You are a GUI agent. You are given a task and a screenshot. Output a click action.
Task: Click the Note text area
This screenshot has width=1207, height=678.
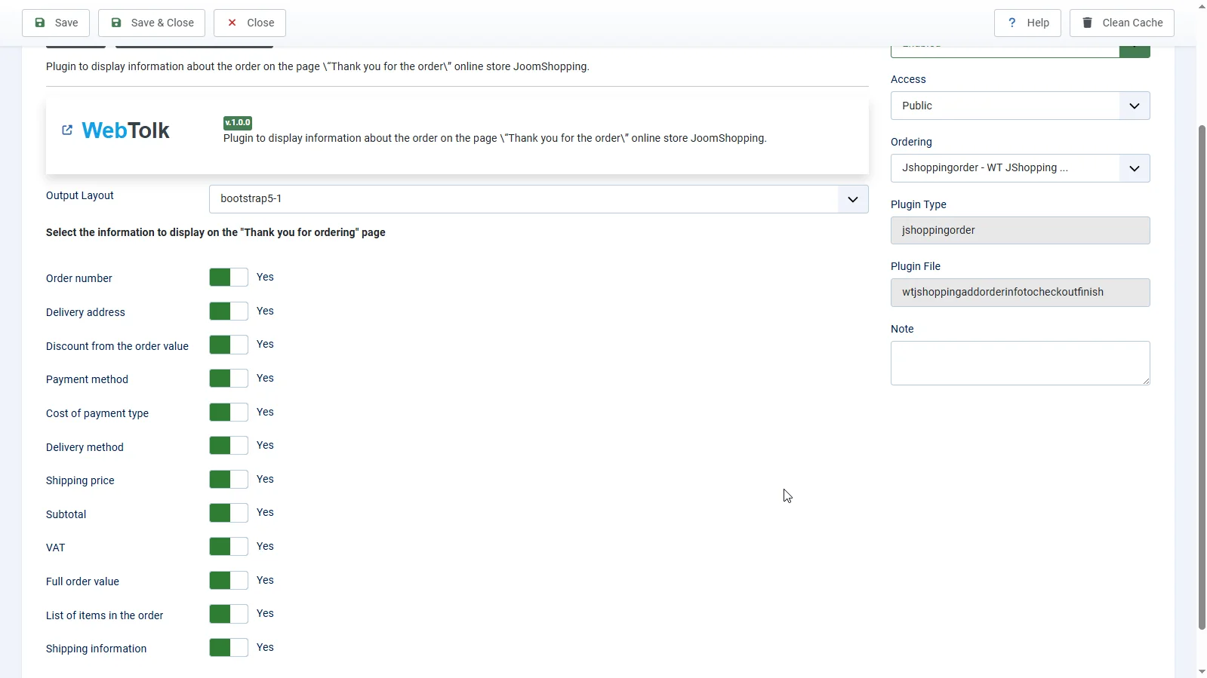point(1019,363)
